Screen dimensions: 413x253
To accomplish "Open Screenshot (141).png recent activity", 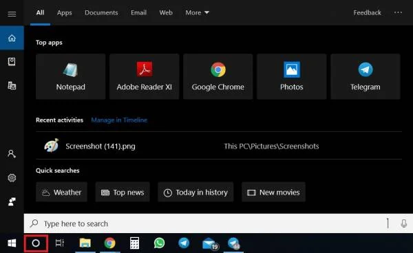I will tap(219, 146).
